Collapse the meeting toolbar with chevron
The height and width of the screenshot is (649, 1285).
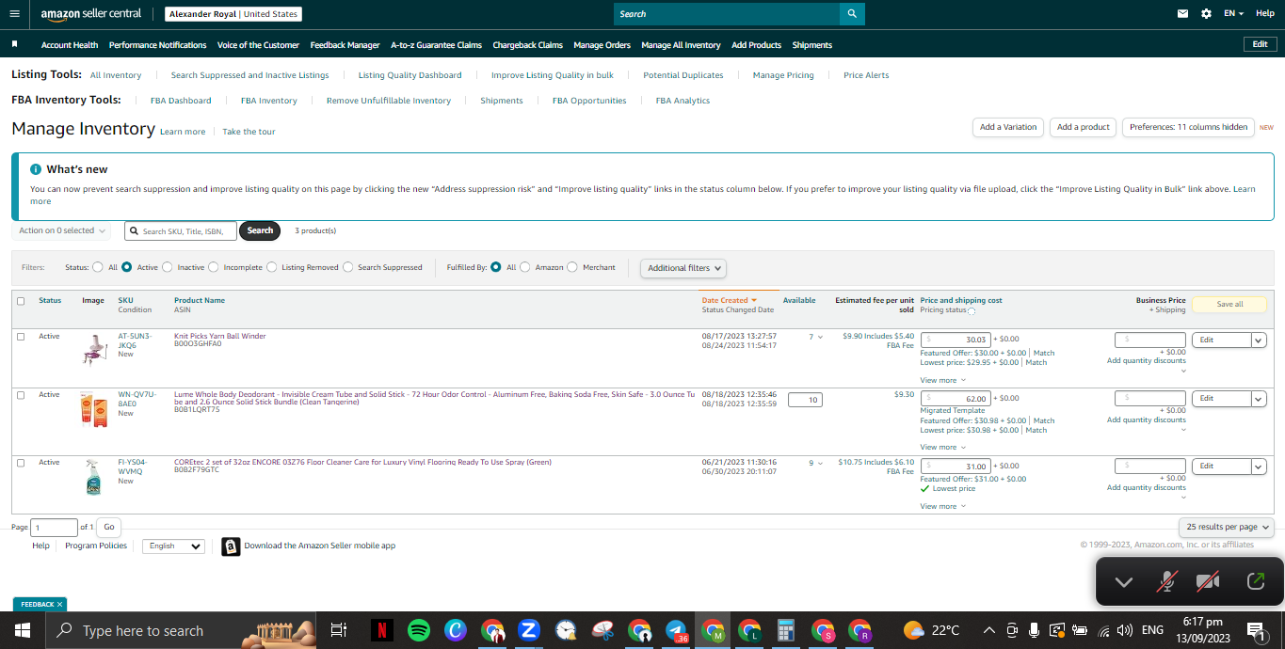point(1123,582)
